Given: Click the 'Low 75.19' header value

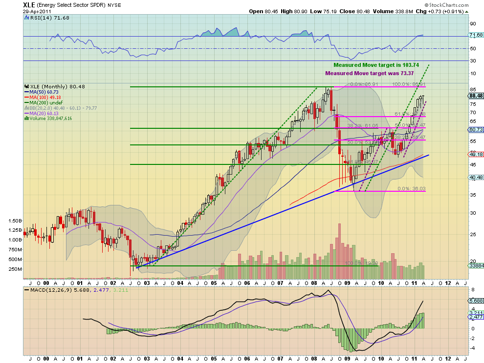Looking at the screenshot, I should 323,11.
